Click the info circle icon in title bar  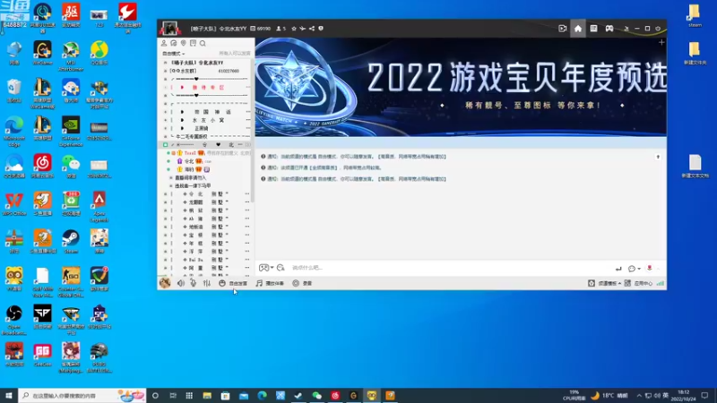(321, 29)
